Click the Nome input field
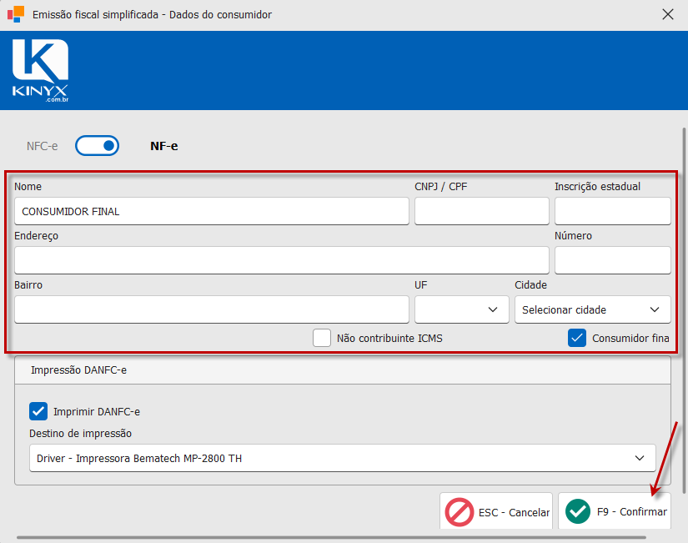The height and width of the screenshot is (543, 688). click(212, 211)
